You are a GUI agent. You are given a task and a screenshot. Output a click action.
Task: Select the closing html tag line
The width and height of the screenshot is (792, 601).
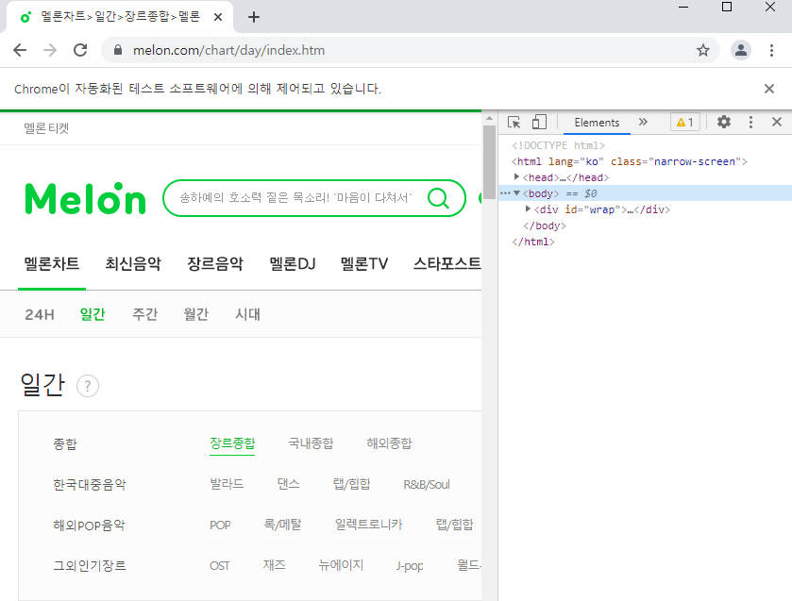(x=533, y=242)
